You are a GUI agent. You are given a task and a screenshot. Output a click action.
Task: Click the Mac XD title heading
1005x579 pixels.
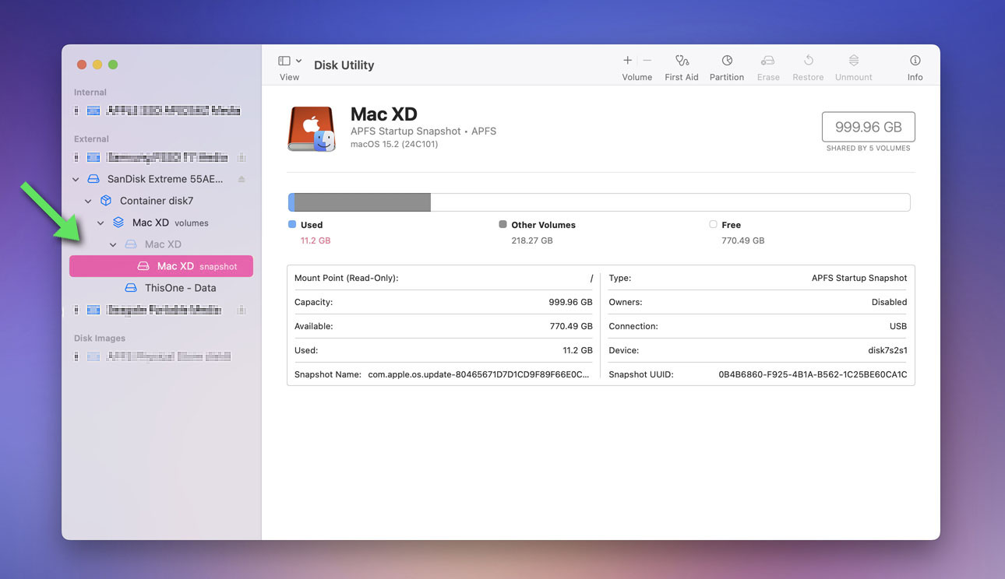tap(384, 114)
